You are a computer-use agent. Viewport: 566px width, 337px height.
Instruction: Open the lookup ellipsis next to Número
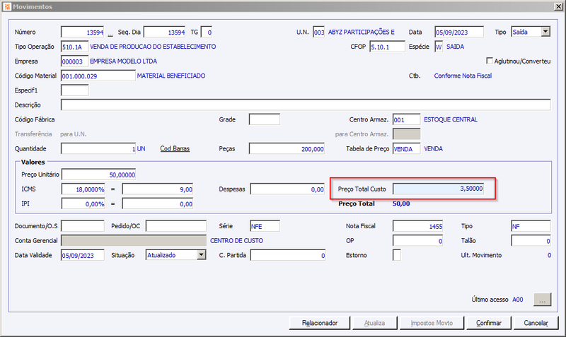point(110,34)
